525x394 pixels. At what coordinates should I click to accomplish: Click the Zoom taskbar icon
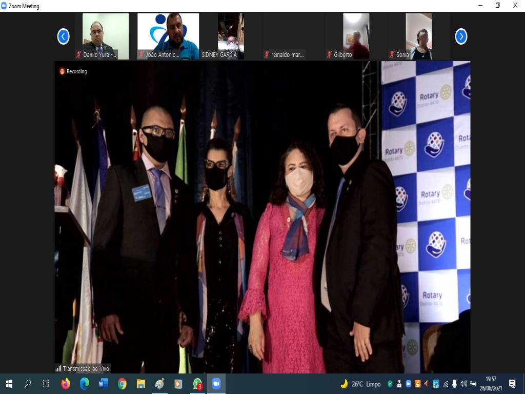point(216,384)
